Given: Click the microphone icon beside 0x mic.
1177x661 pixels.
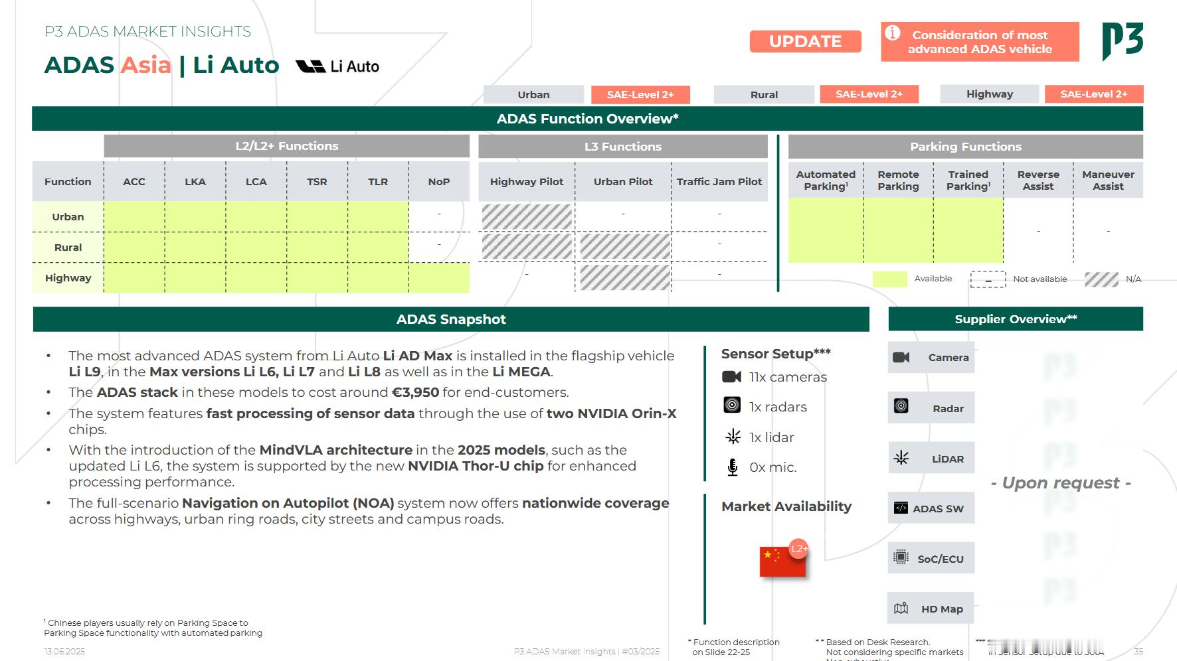Looking at the screenshot, I should click(732, 467).
